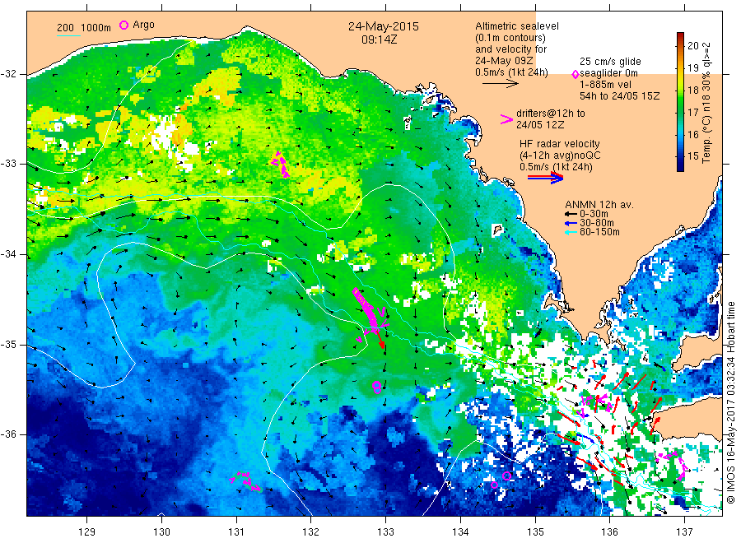Click the colorbar tick label '16'
This screenshot has height=543, width=741.
point(692,135)
